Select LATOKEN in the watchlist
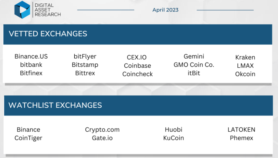The width and height of the screenshot is (278, 158). [242, 129]
